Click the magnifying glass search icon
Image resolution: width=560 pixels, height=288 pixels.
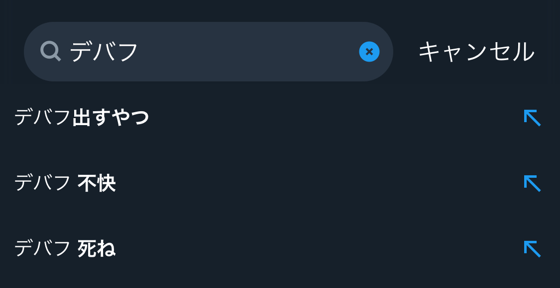coord(50,52)
